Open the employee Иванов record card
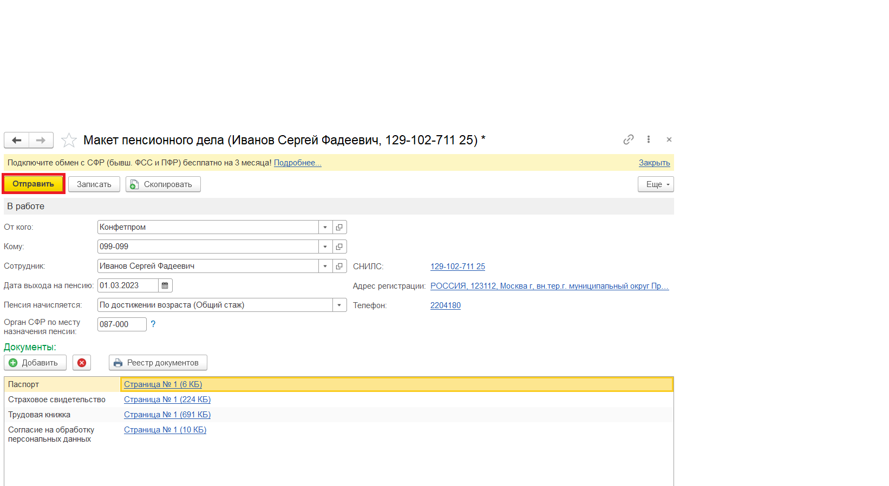Viewport: 889px width, 486px height. (339, 266)
